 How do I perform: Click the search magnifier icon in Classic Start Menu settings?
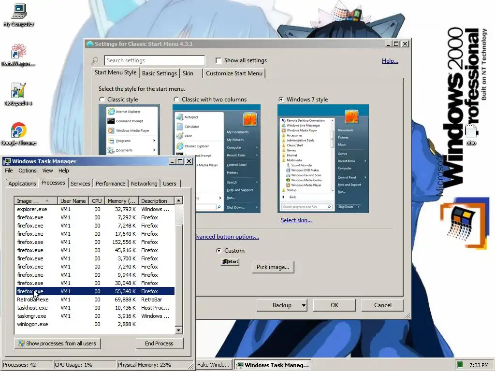pyautogui.click(x=95, y=60)
